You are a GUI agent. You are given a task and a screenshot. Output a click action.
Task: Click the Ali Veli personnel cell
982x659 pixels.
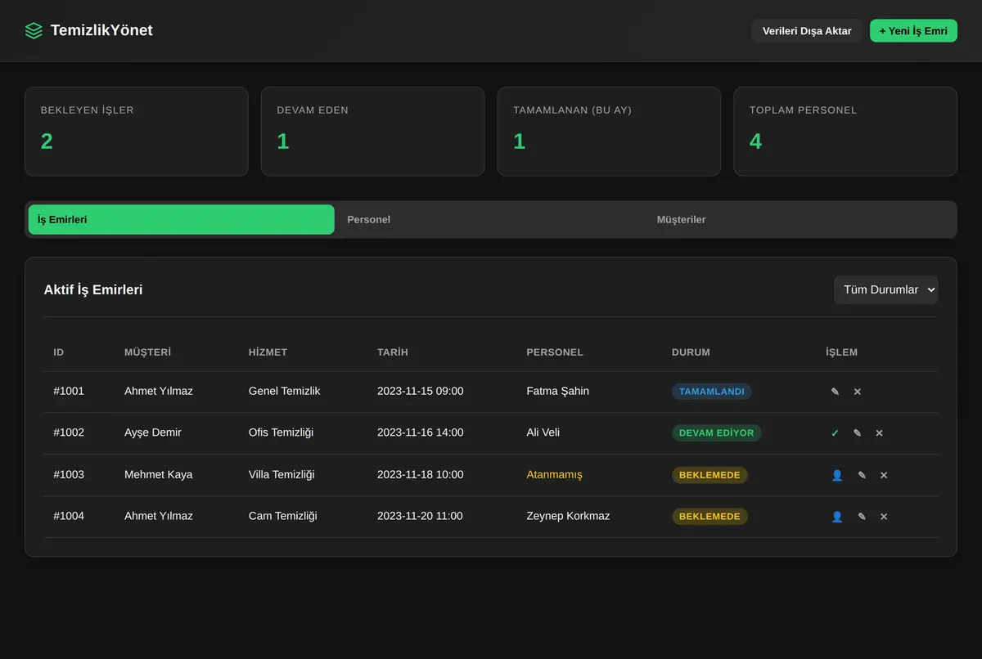(x=543, y=433)
